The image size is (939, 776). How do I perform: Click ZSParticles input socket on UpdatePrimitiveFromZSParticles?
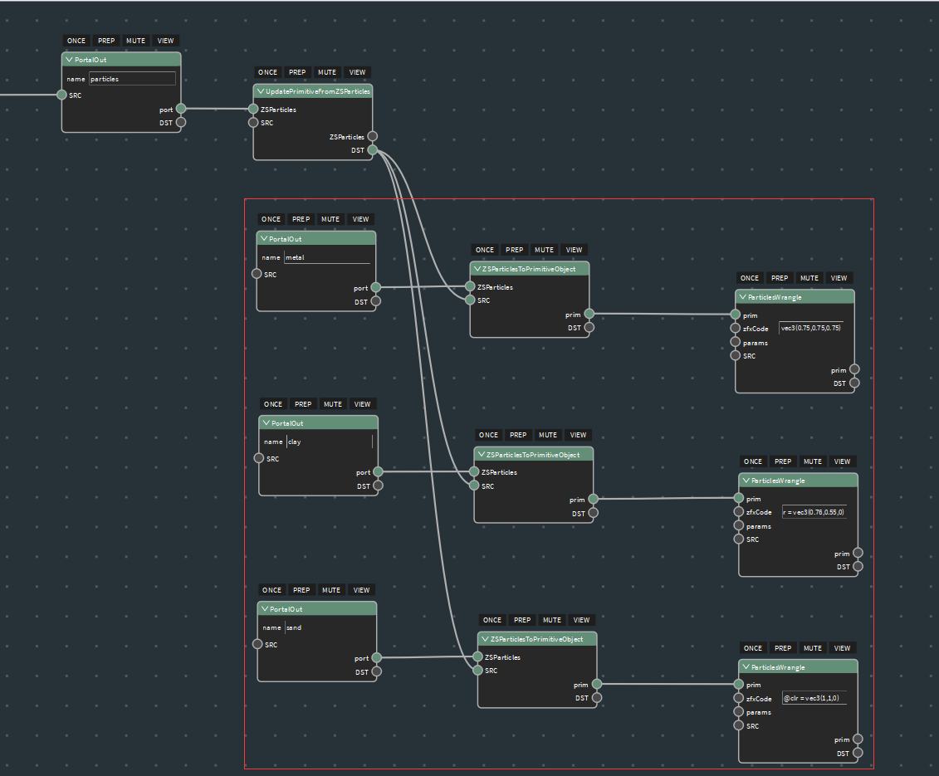pos(253,109)
